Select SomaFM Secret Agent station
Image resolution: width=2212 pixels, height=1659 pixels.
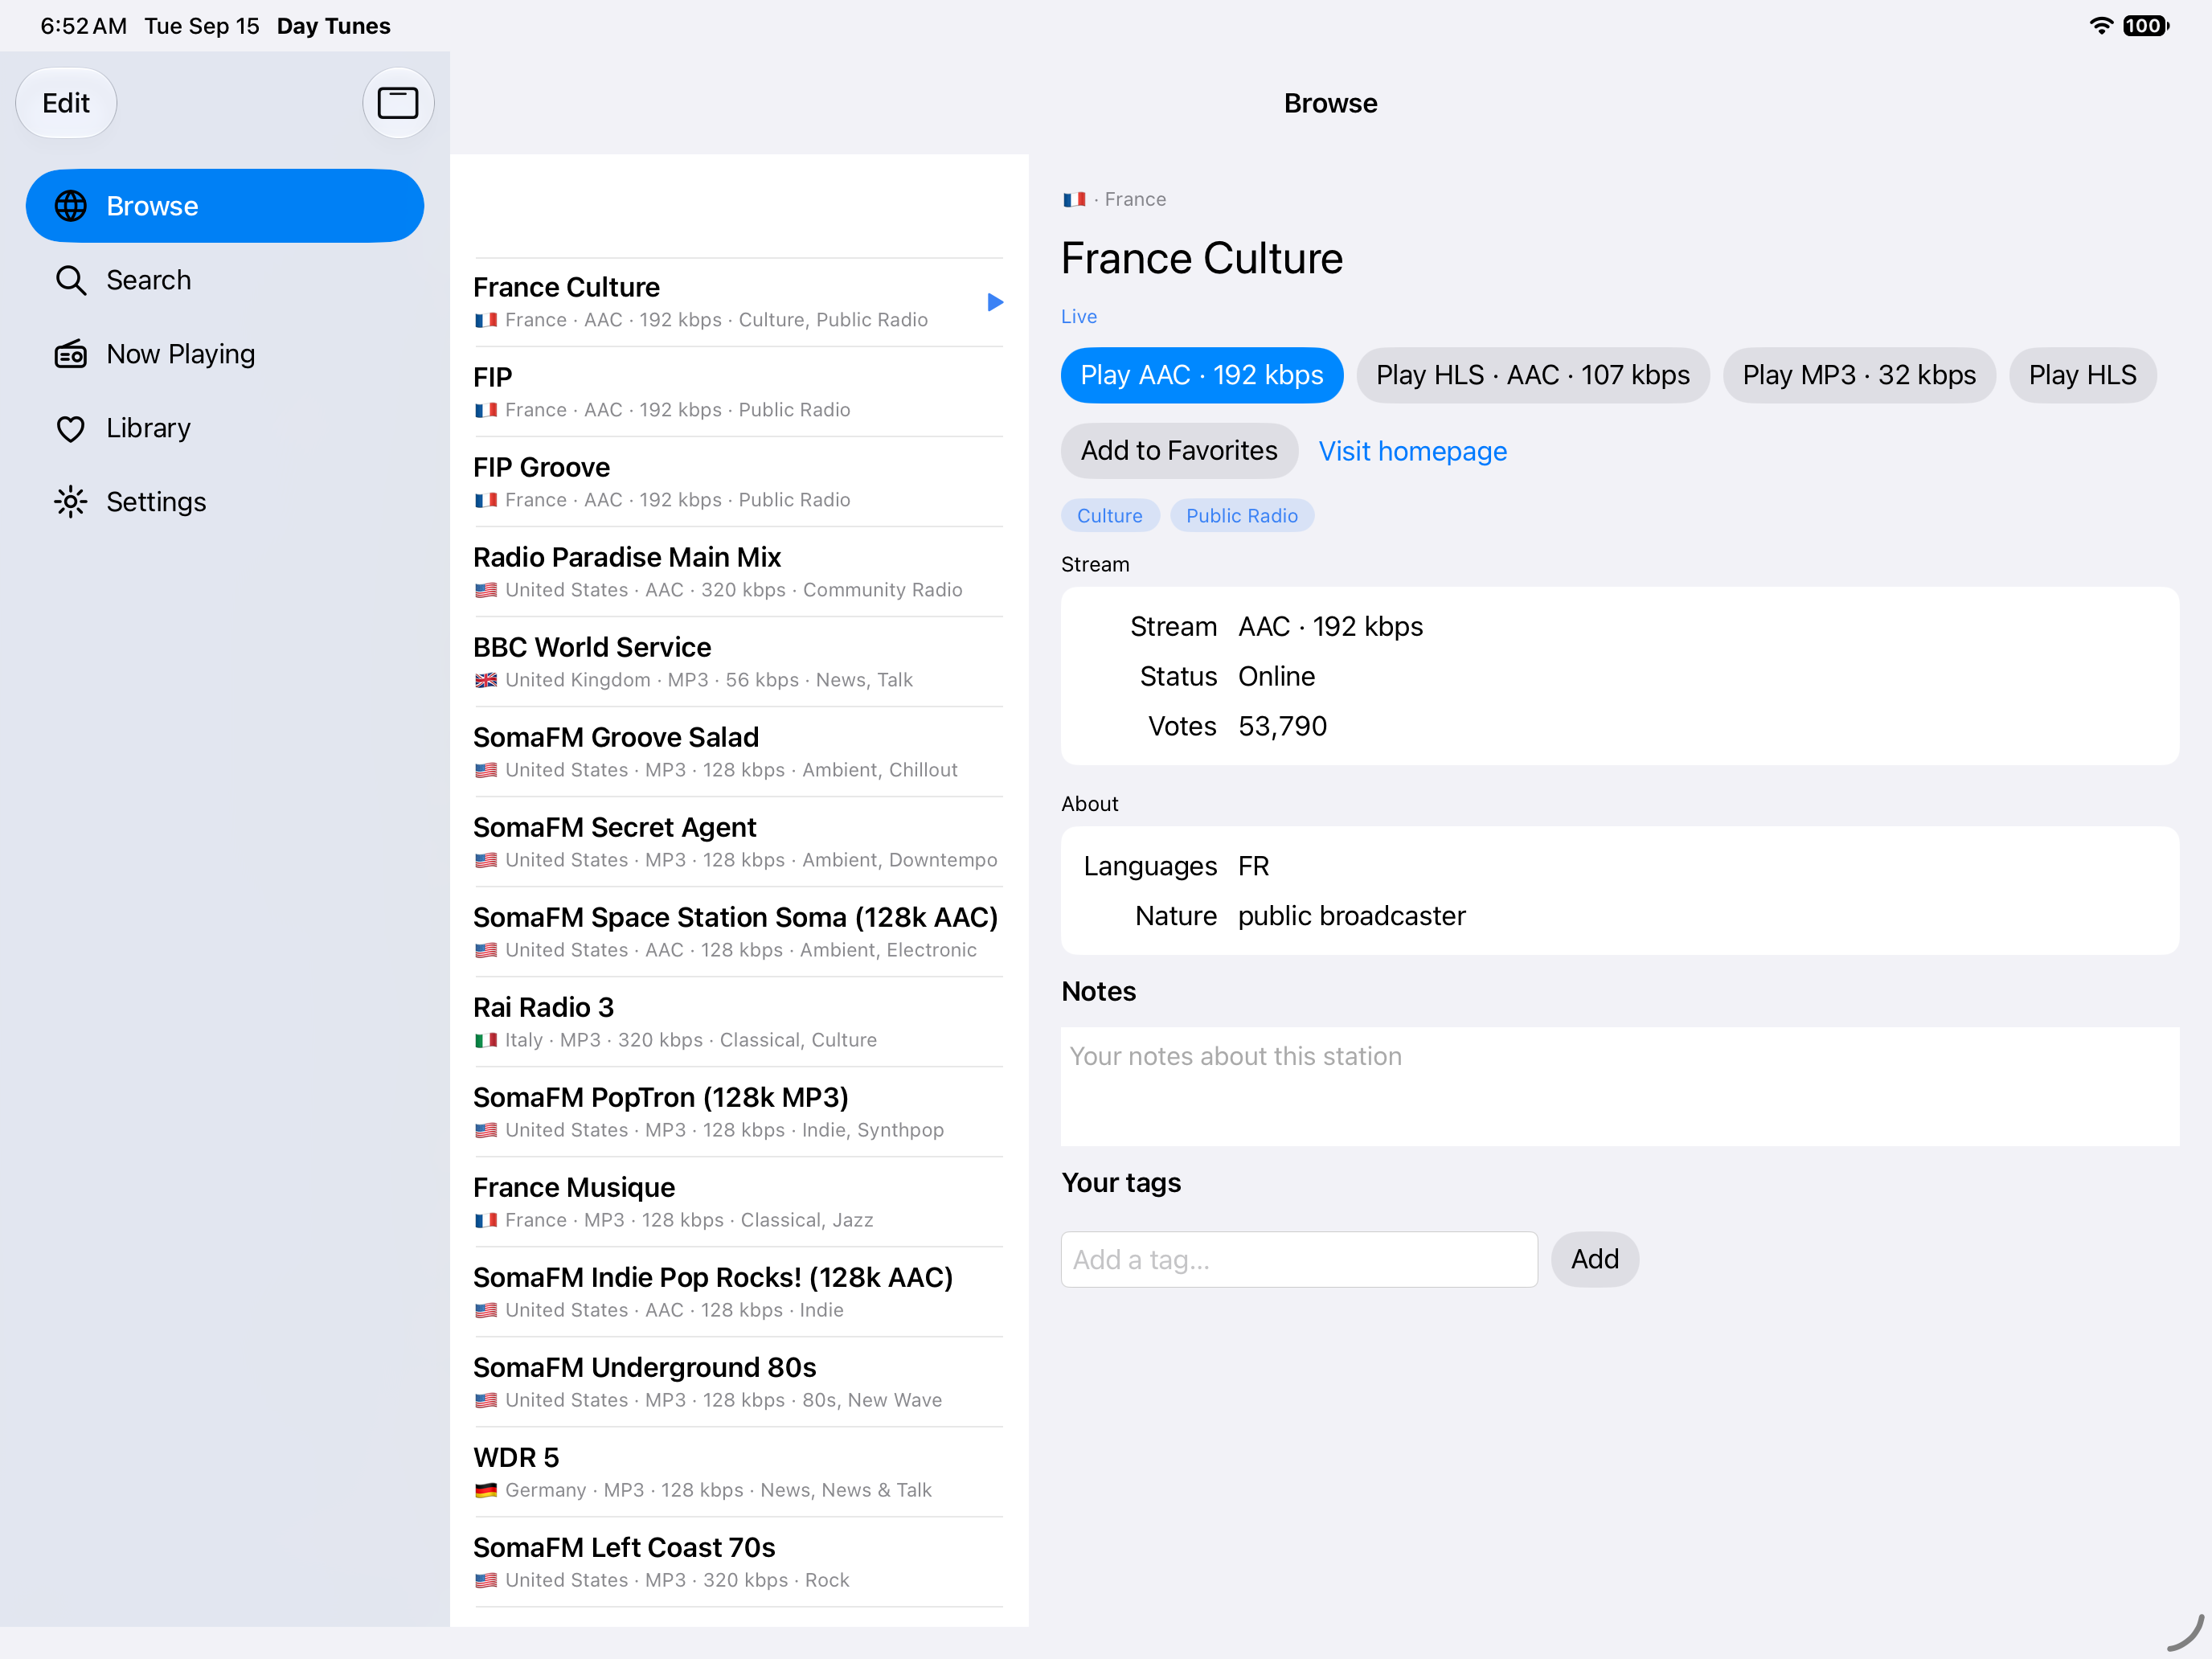(x=738, y=842)
